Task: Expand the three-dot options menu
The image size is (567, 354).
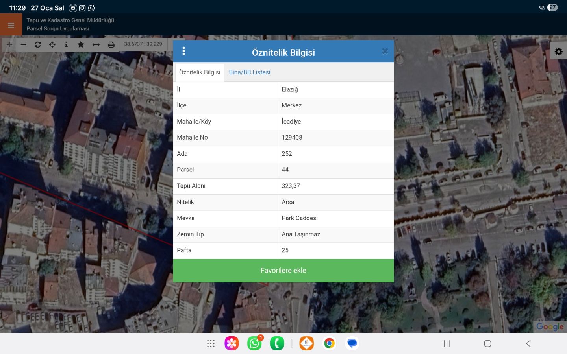Action: pyautogui.click(x=183, y=51)
